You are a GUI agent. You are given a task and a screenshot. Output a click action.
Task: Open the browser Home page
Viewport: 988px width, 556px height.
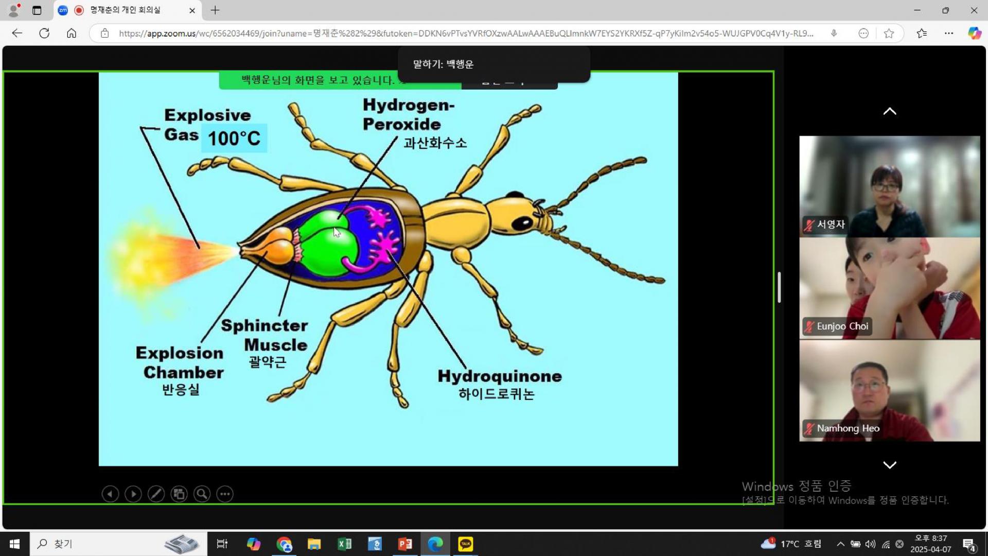(x=72, y=33)
